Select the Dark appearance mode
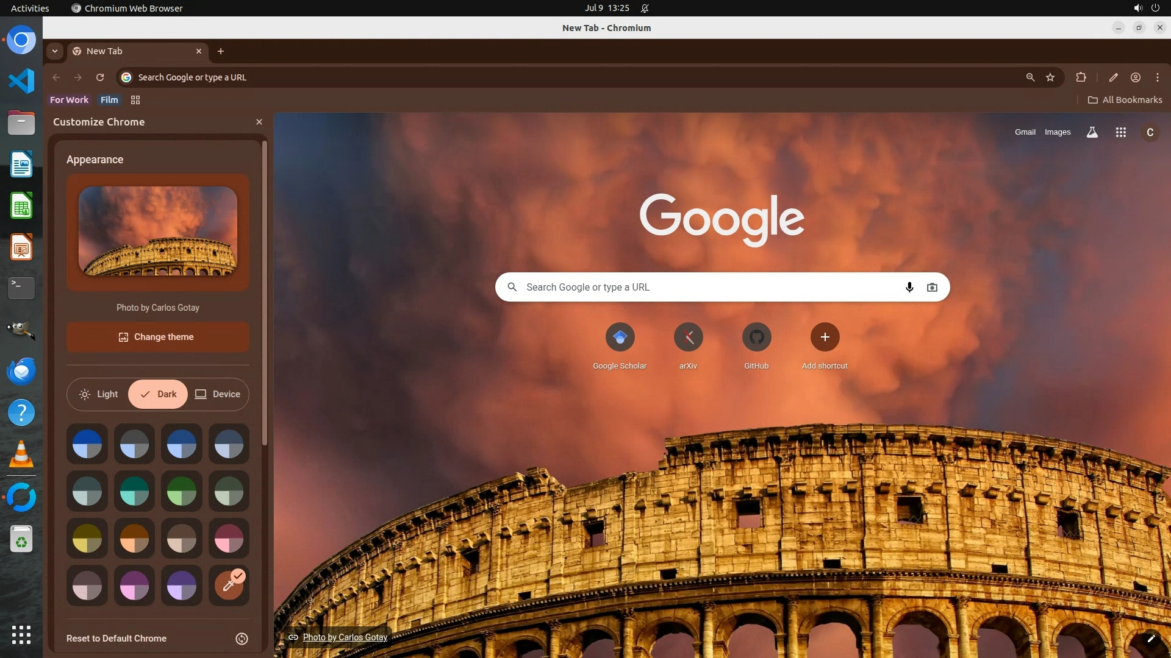 point(158,394)
